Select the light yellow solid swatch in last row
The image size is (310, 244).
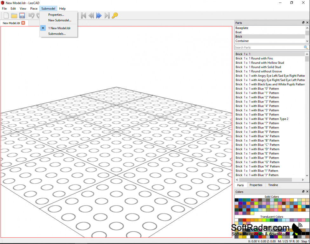click(252, 213)
